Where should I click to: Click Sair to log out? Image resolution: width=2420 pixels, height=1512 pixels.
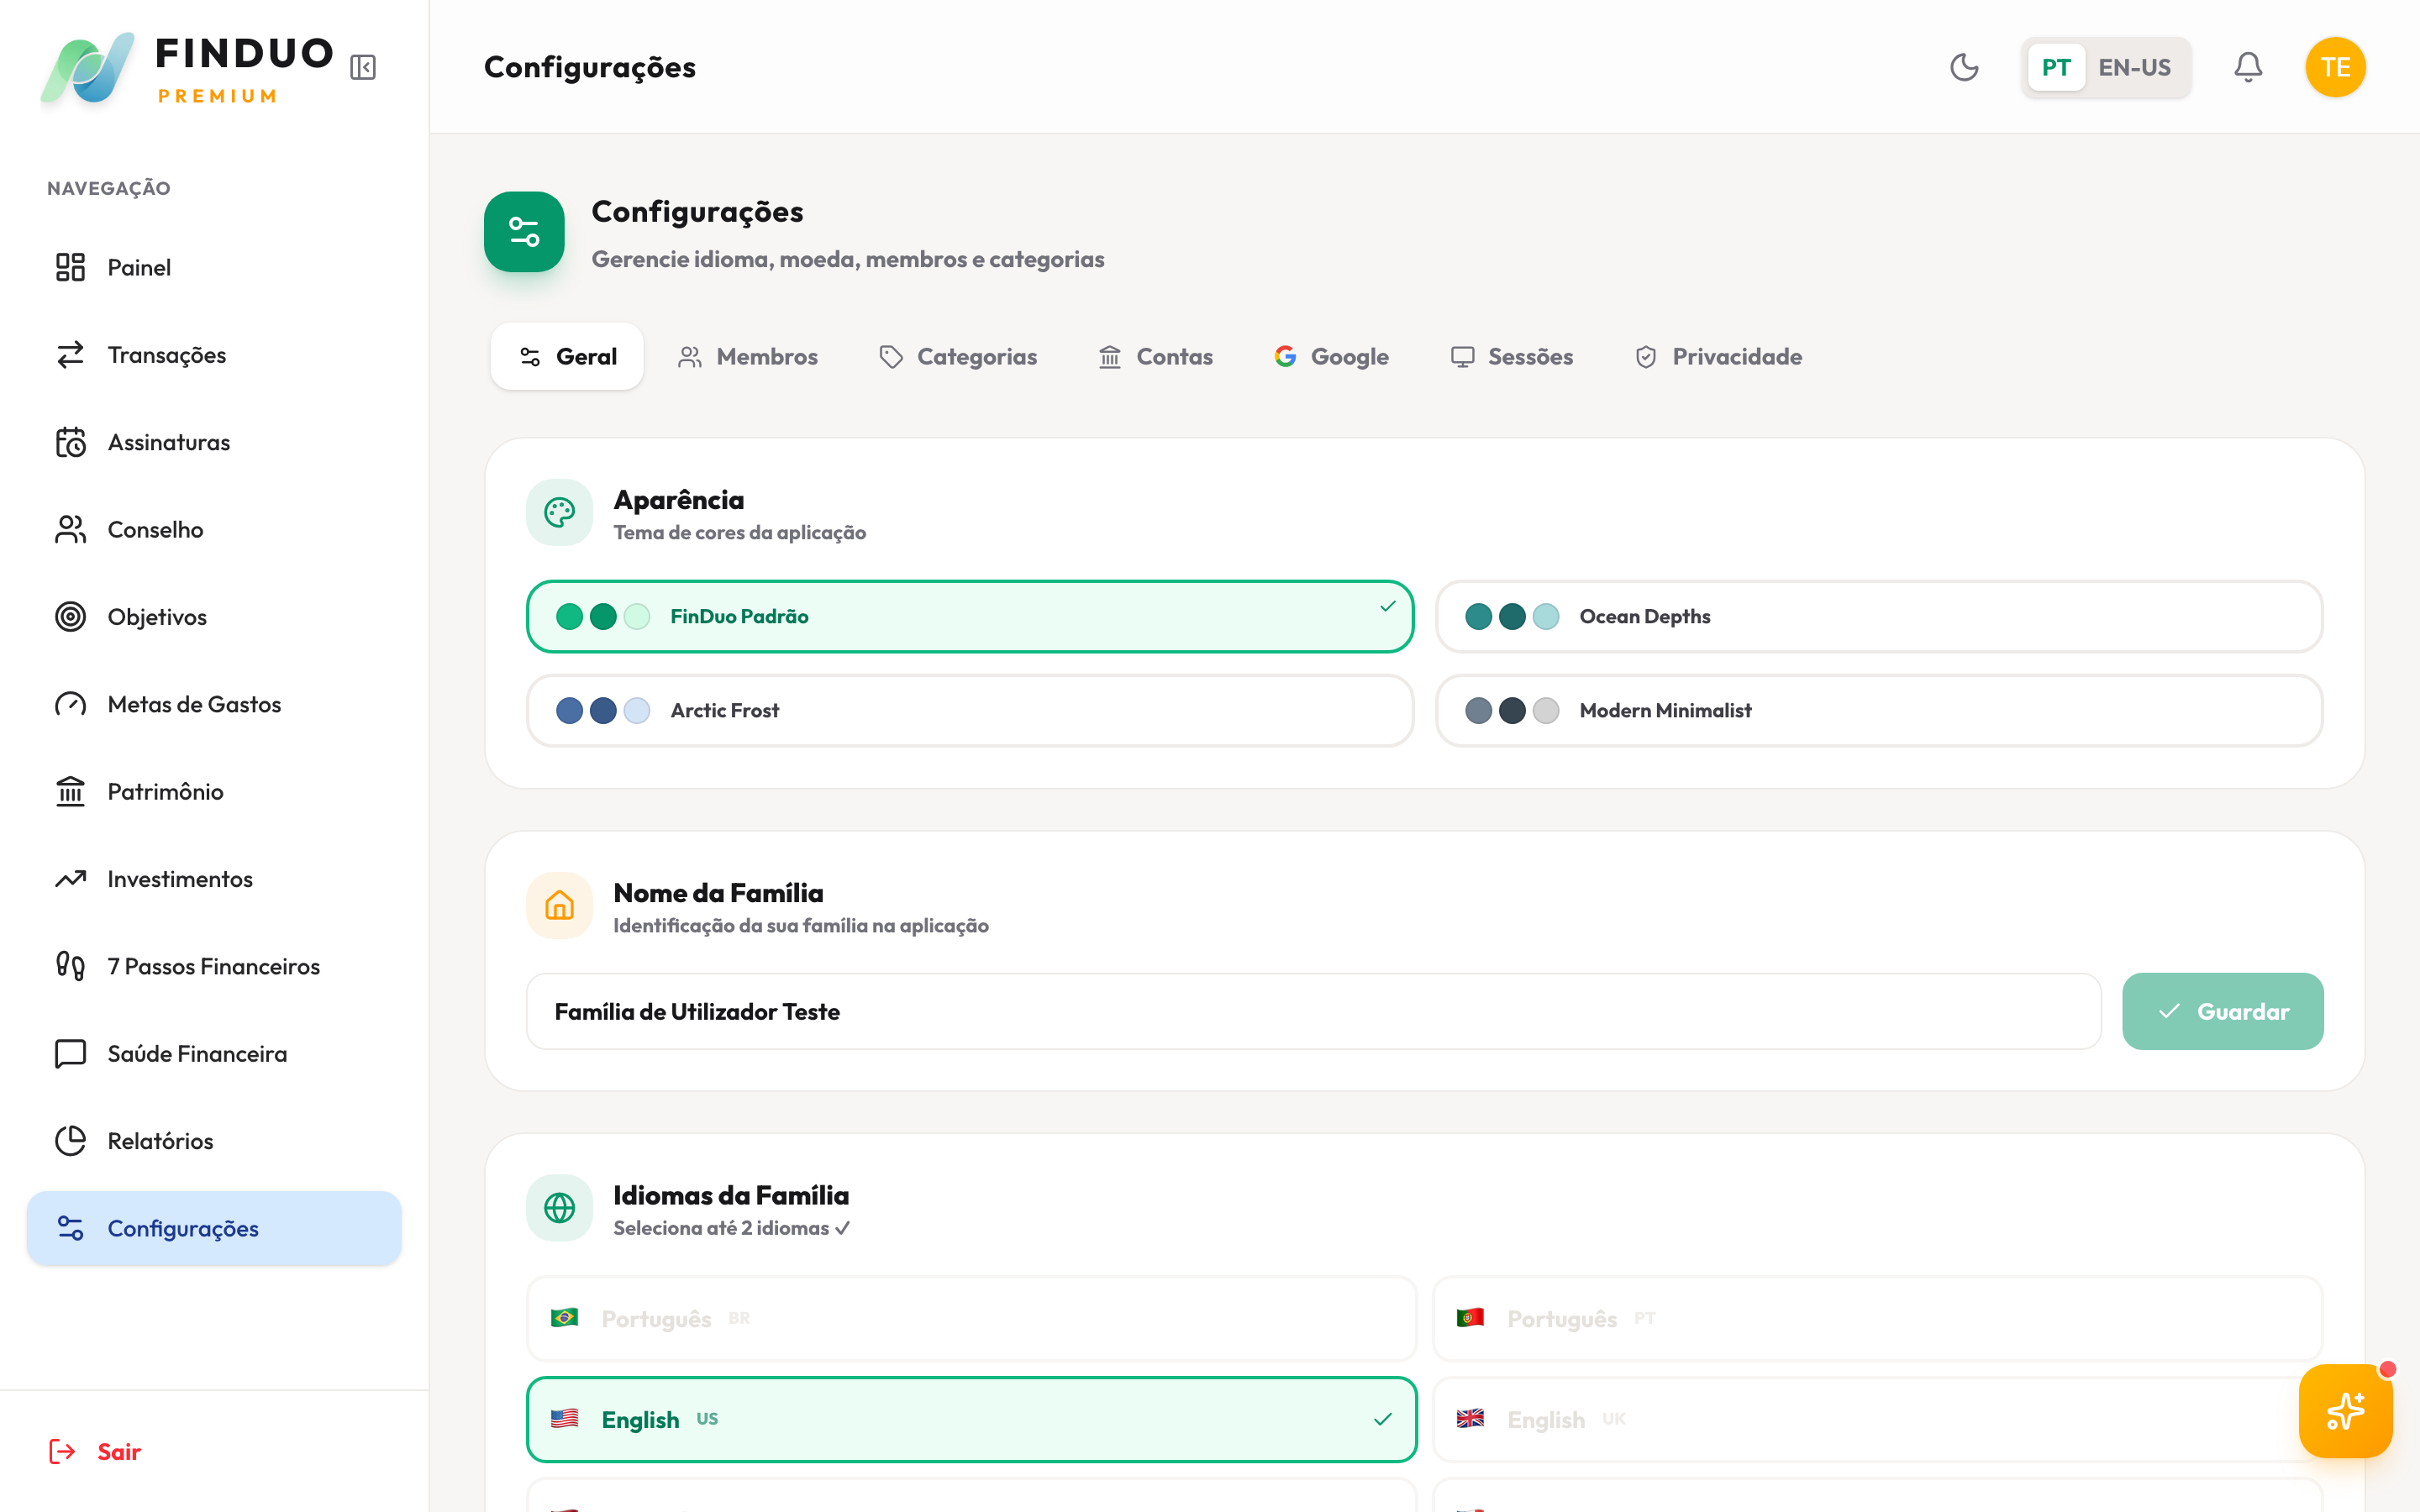click(x=117, y=1451)
